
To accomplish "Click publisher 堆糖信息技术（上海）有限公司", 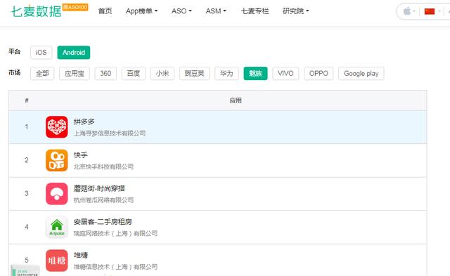I will [115, 267].
